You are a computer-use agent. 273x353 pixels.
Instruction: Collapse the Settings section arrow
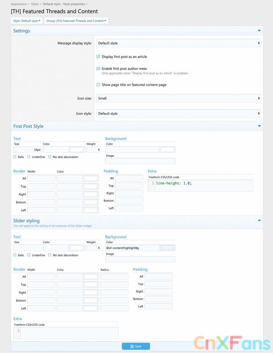pyautogui.click(x=259, y=30)
